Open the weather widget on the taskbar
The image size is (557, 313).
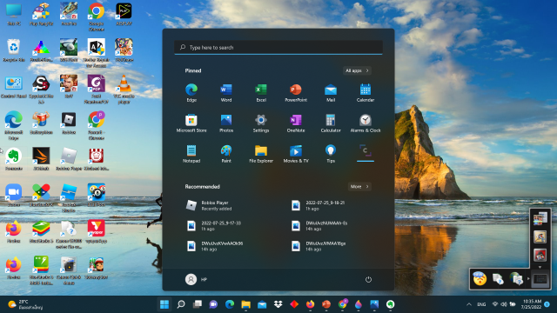[25, 304]
